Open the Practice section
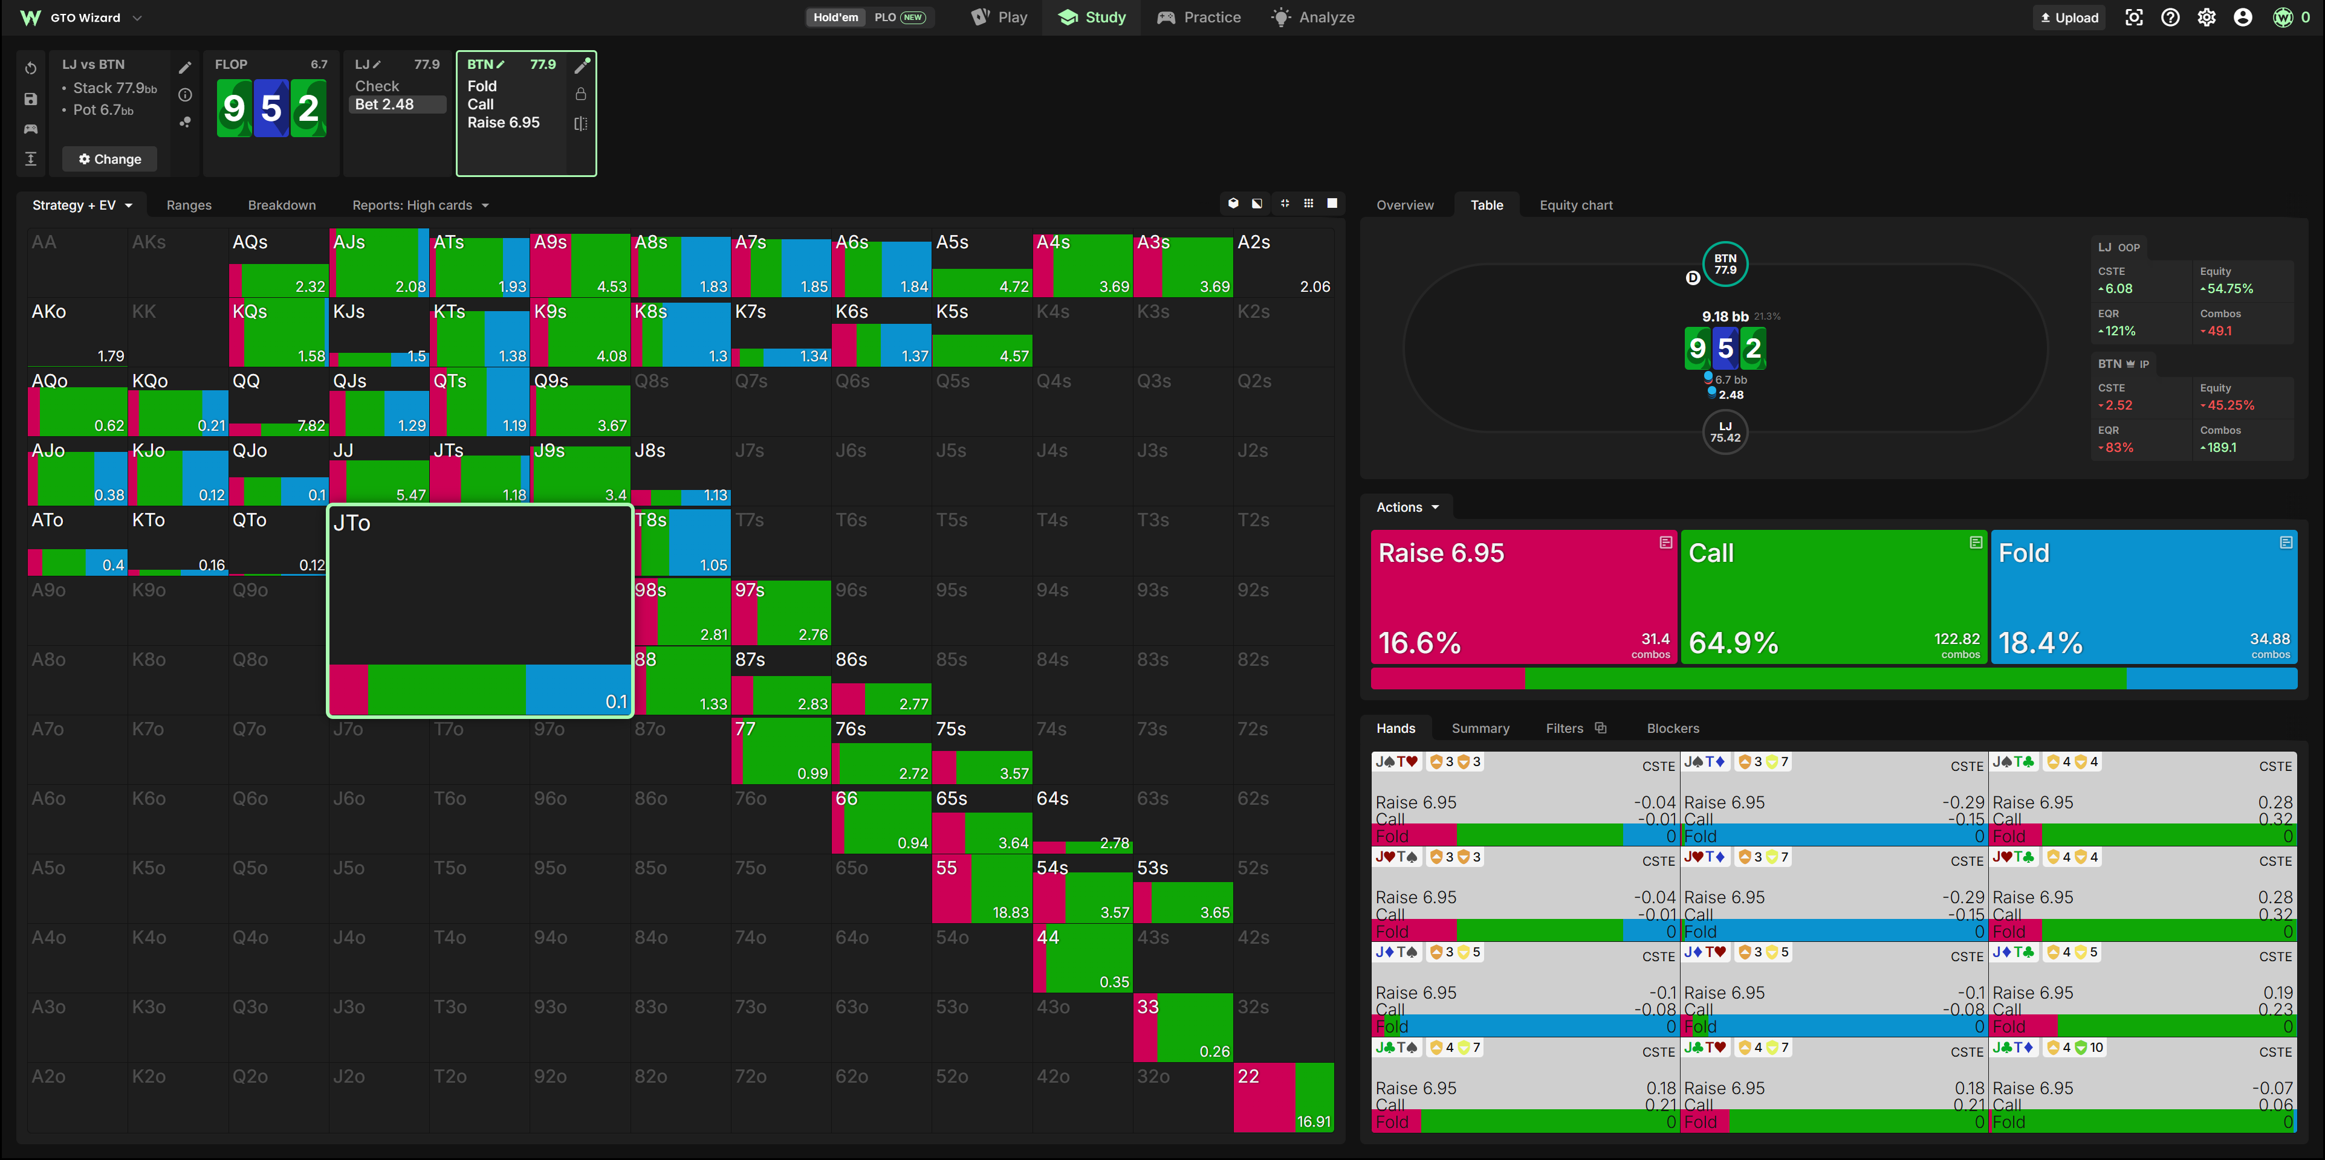This screenshot has height=1160, width=2325. [x=1199, y=17]
